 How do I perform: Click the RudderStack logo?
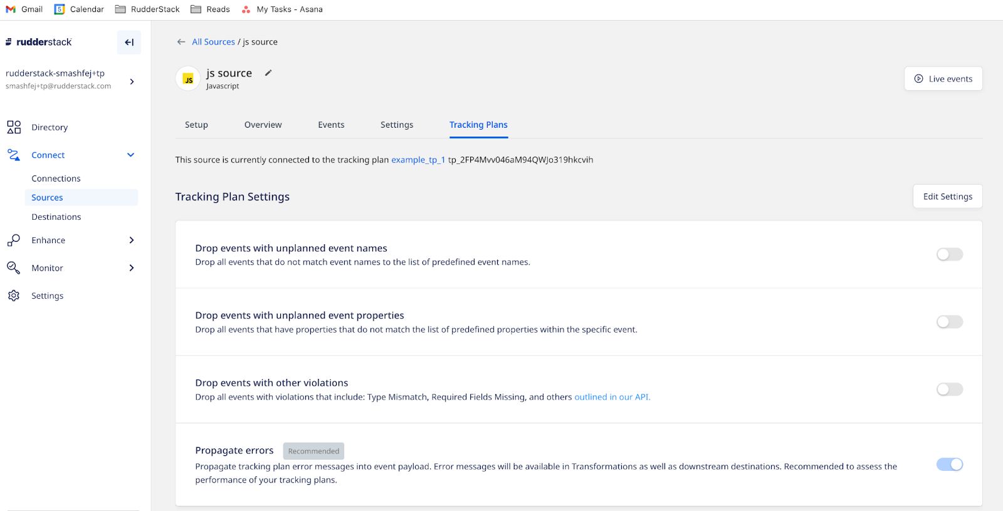point(39,42)
